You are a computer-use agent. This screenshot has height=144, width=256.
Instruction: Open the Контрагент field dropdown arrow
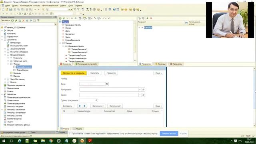140,90
